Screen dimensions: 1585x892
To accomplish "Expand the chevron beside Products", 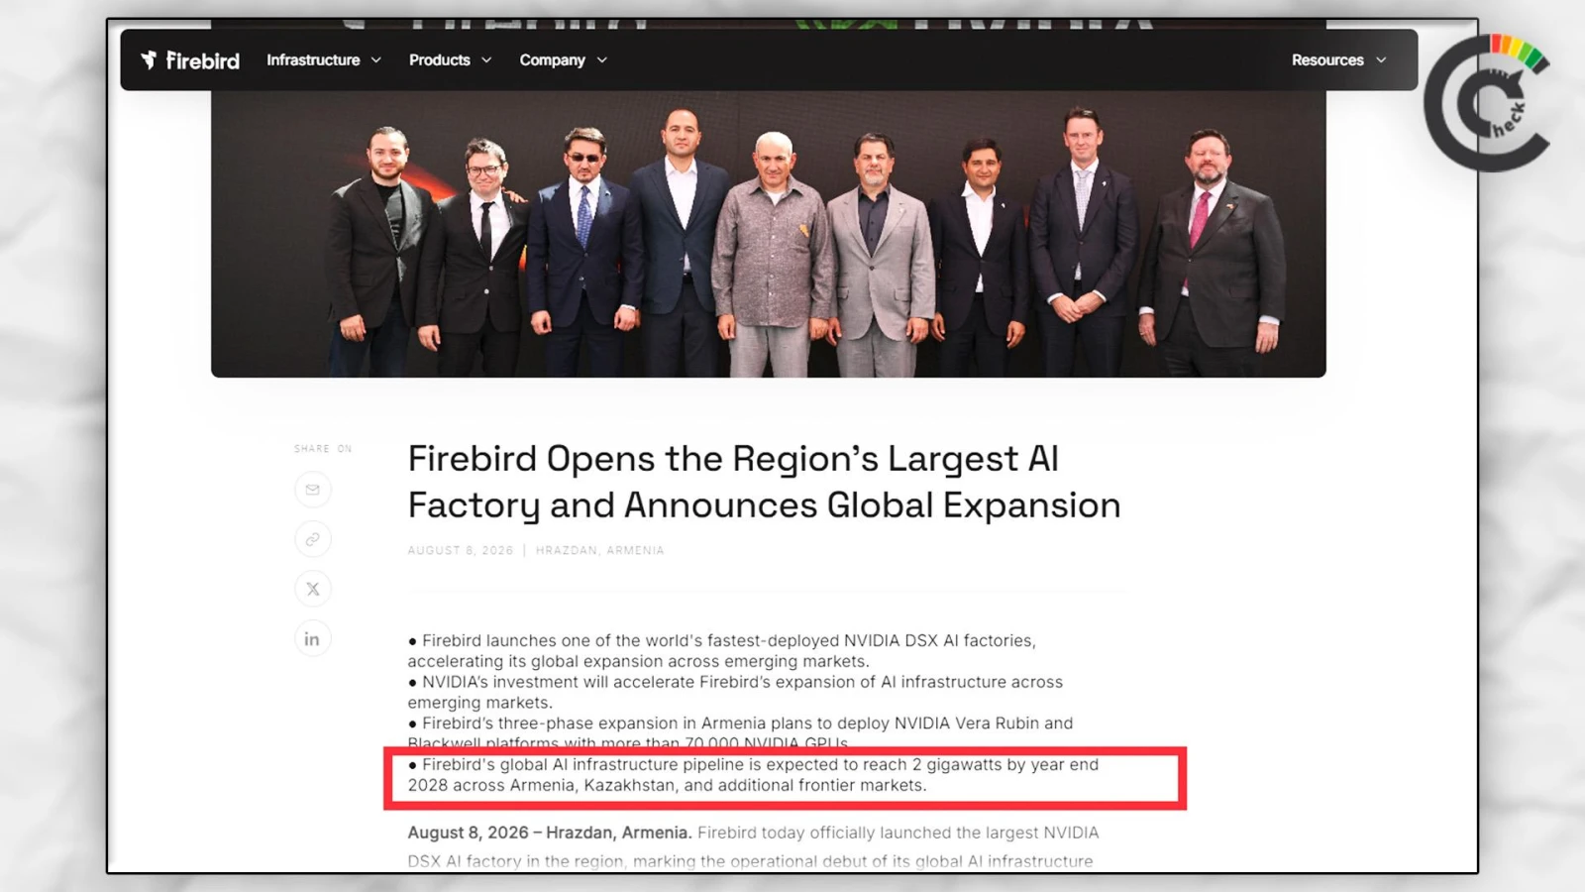I will pos(486,60).
